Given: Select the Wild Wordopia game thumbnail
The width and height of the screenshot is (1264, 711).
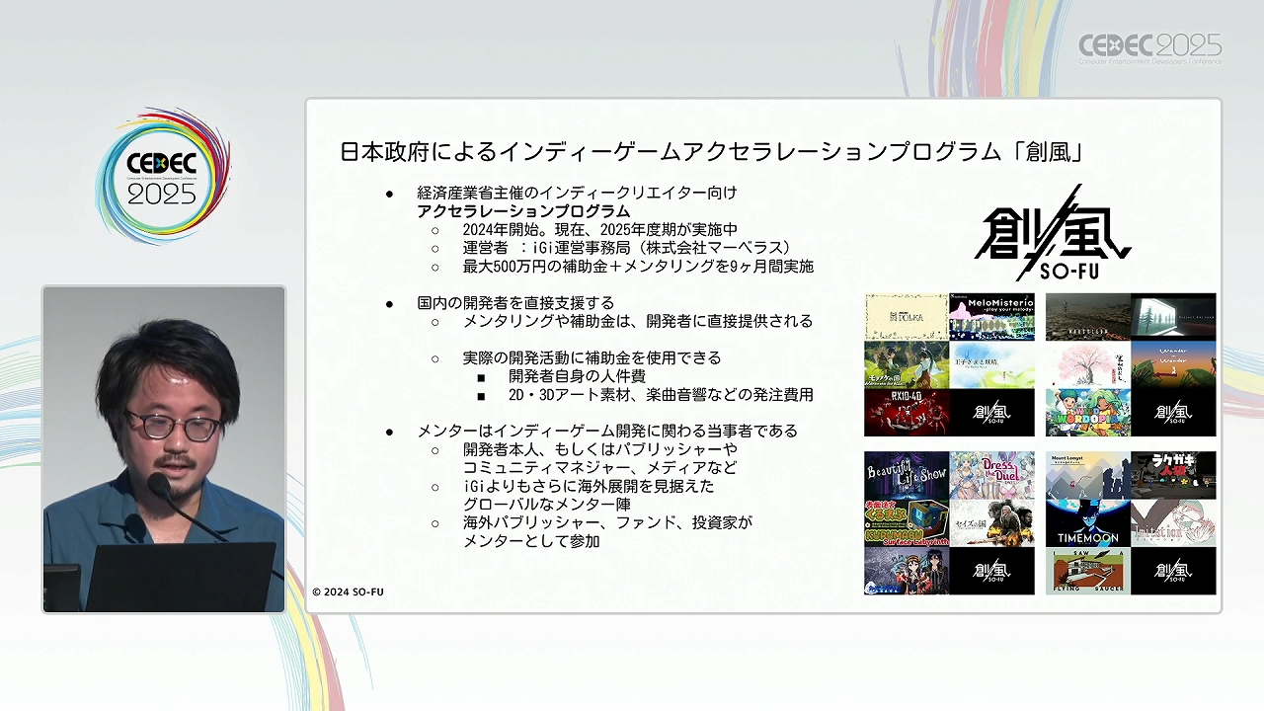Looking at the screenshot, I should pos(1087,413).
